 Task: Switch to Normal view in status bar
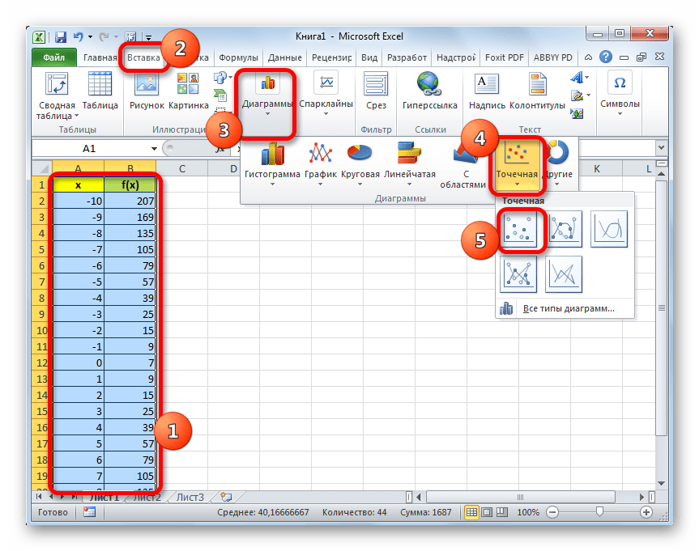click(x=471, y=512)
